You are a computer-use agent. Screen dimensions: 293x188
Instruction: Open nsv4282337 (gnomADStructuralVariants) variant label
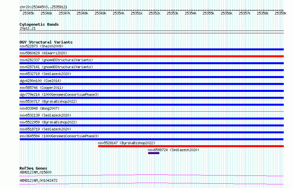(56, 60)
